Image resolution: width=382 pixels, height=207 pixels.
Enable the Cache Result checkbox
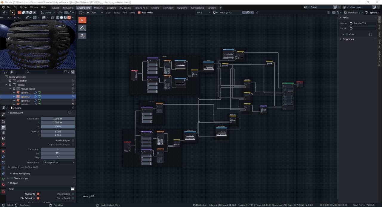(x=73, y=198)
